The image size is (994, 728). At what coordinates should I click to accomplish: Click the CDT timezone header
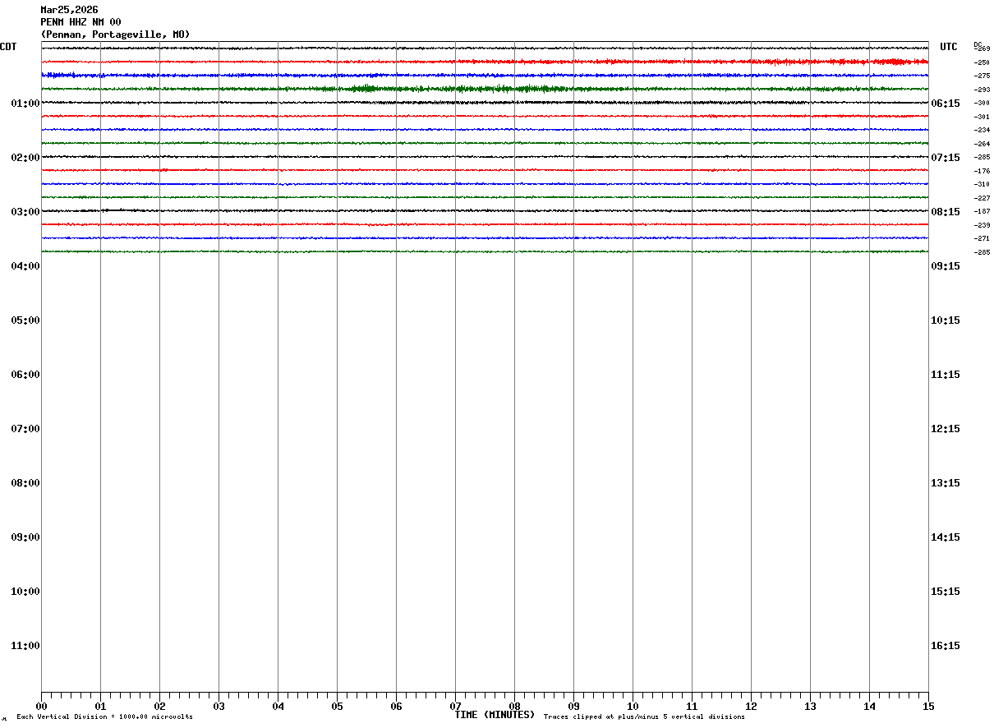(x=8, y=47)
